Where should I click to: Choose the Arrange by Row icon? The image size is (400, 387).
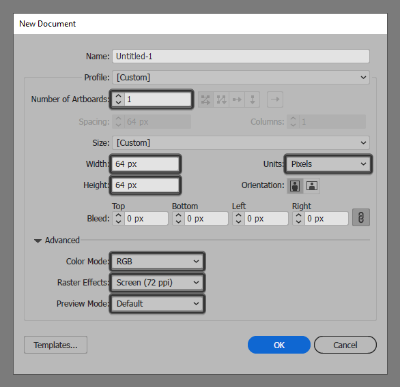click(x=237, y=99)
